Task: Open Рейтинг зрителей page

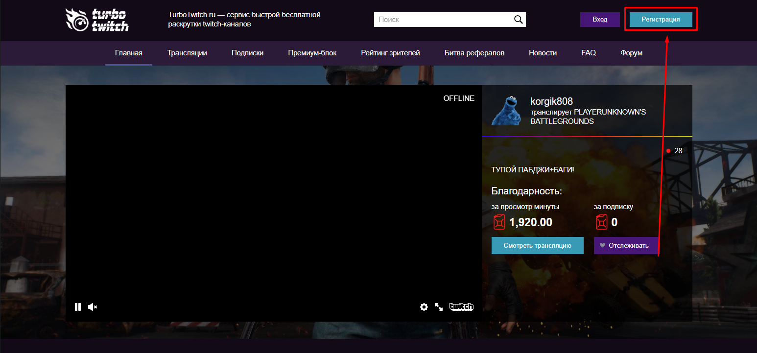Action: [391, 53]
